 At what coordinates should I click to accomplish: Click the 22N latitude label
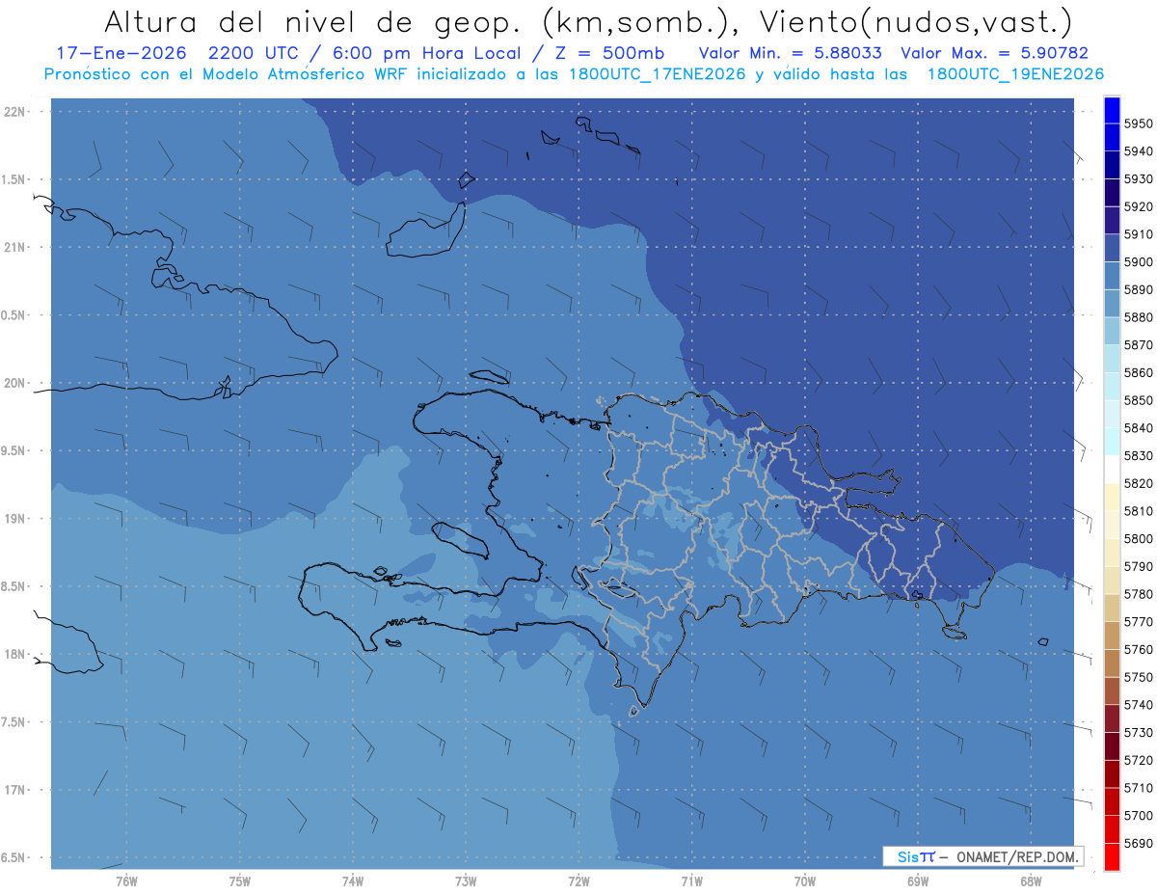(x=16, y=112)
